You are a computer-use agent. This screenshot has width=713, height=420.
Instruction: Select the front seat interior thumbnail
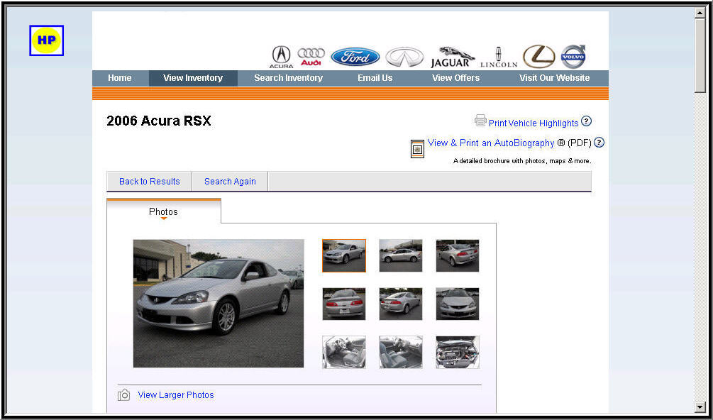point(344,352)
